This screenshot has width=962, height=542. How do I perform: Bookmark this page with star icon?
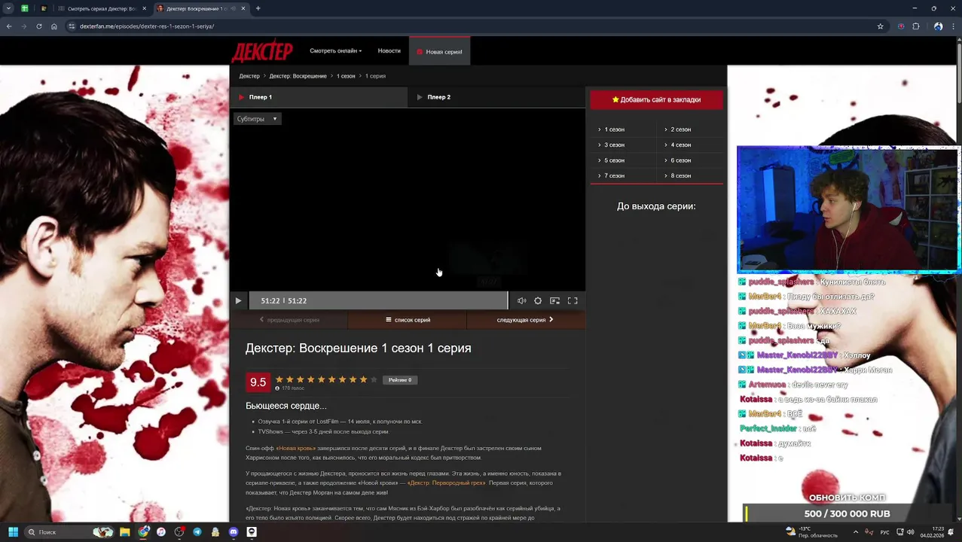click(x=880, y=26)
